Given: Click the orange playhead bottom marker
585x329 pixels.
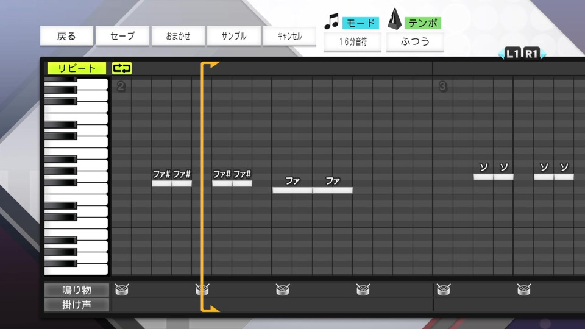Looking at the screenshot, I should click(x=210, y=308).
